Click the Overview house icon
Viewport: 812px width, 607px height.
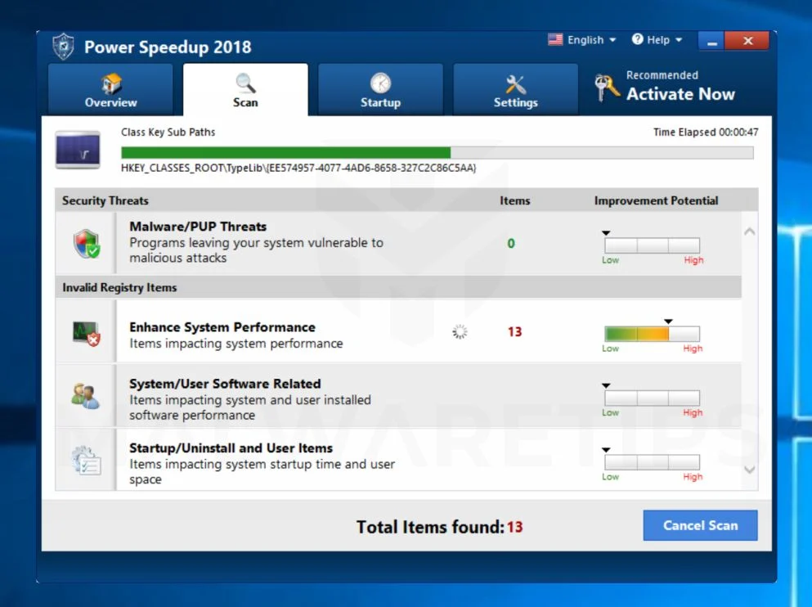(111, 83)
